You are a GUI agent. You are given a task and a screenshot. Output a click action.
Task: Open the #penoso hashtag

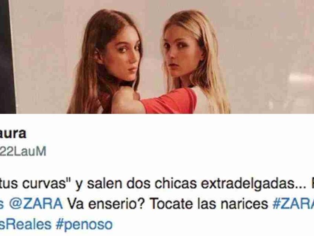point(84,225)
